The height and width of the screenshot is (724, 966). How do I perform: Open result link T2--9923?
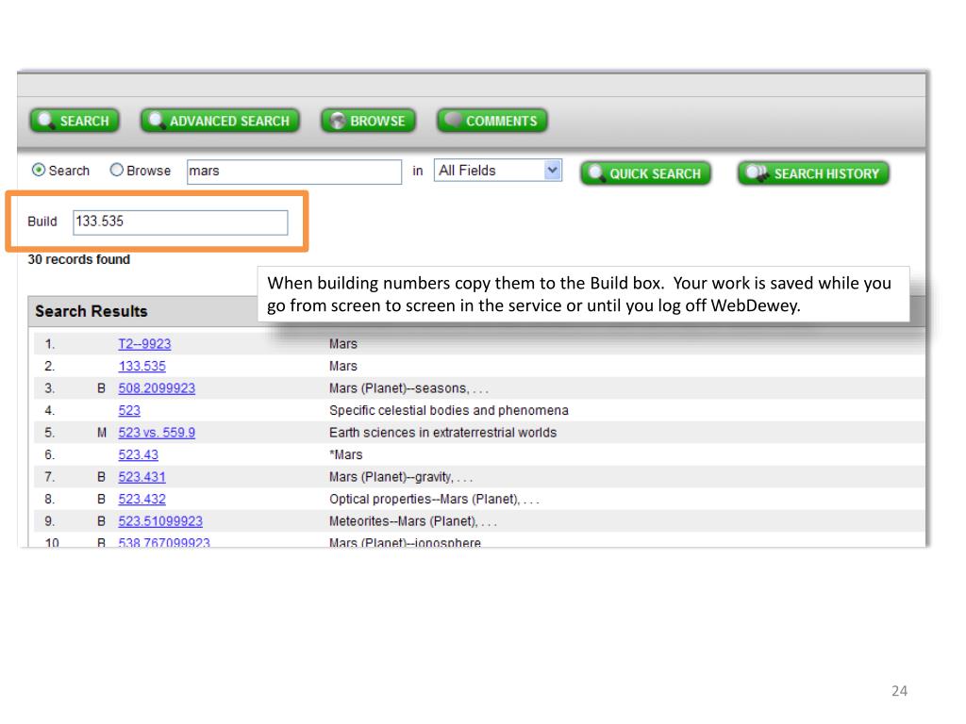[144, 344]
